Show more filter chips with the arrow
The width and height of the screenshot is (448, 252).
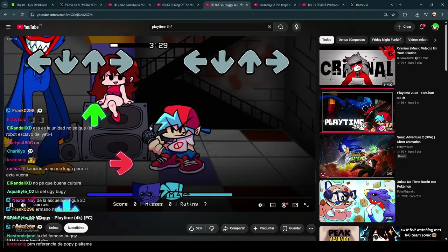[x=435, y=40]
